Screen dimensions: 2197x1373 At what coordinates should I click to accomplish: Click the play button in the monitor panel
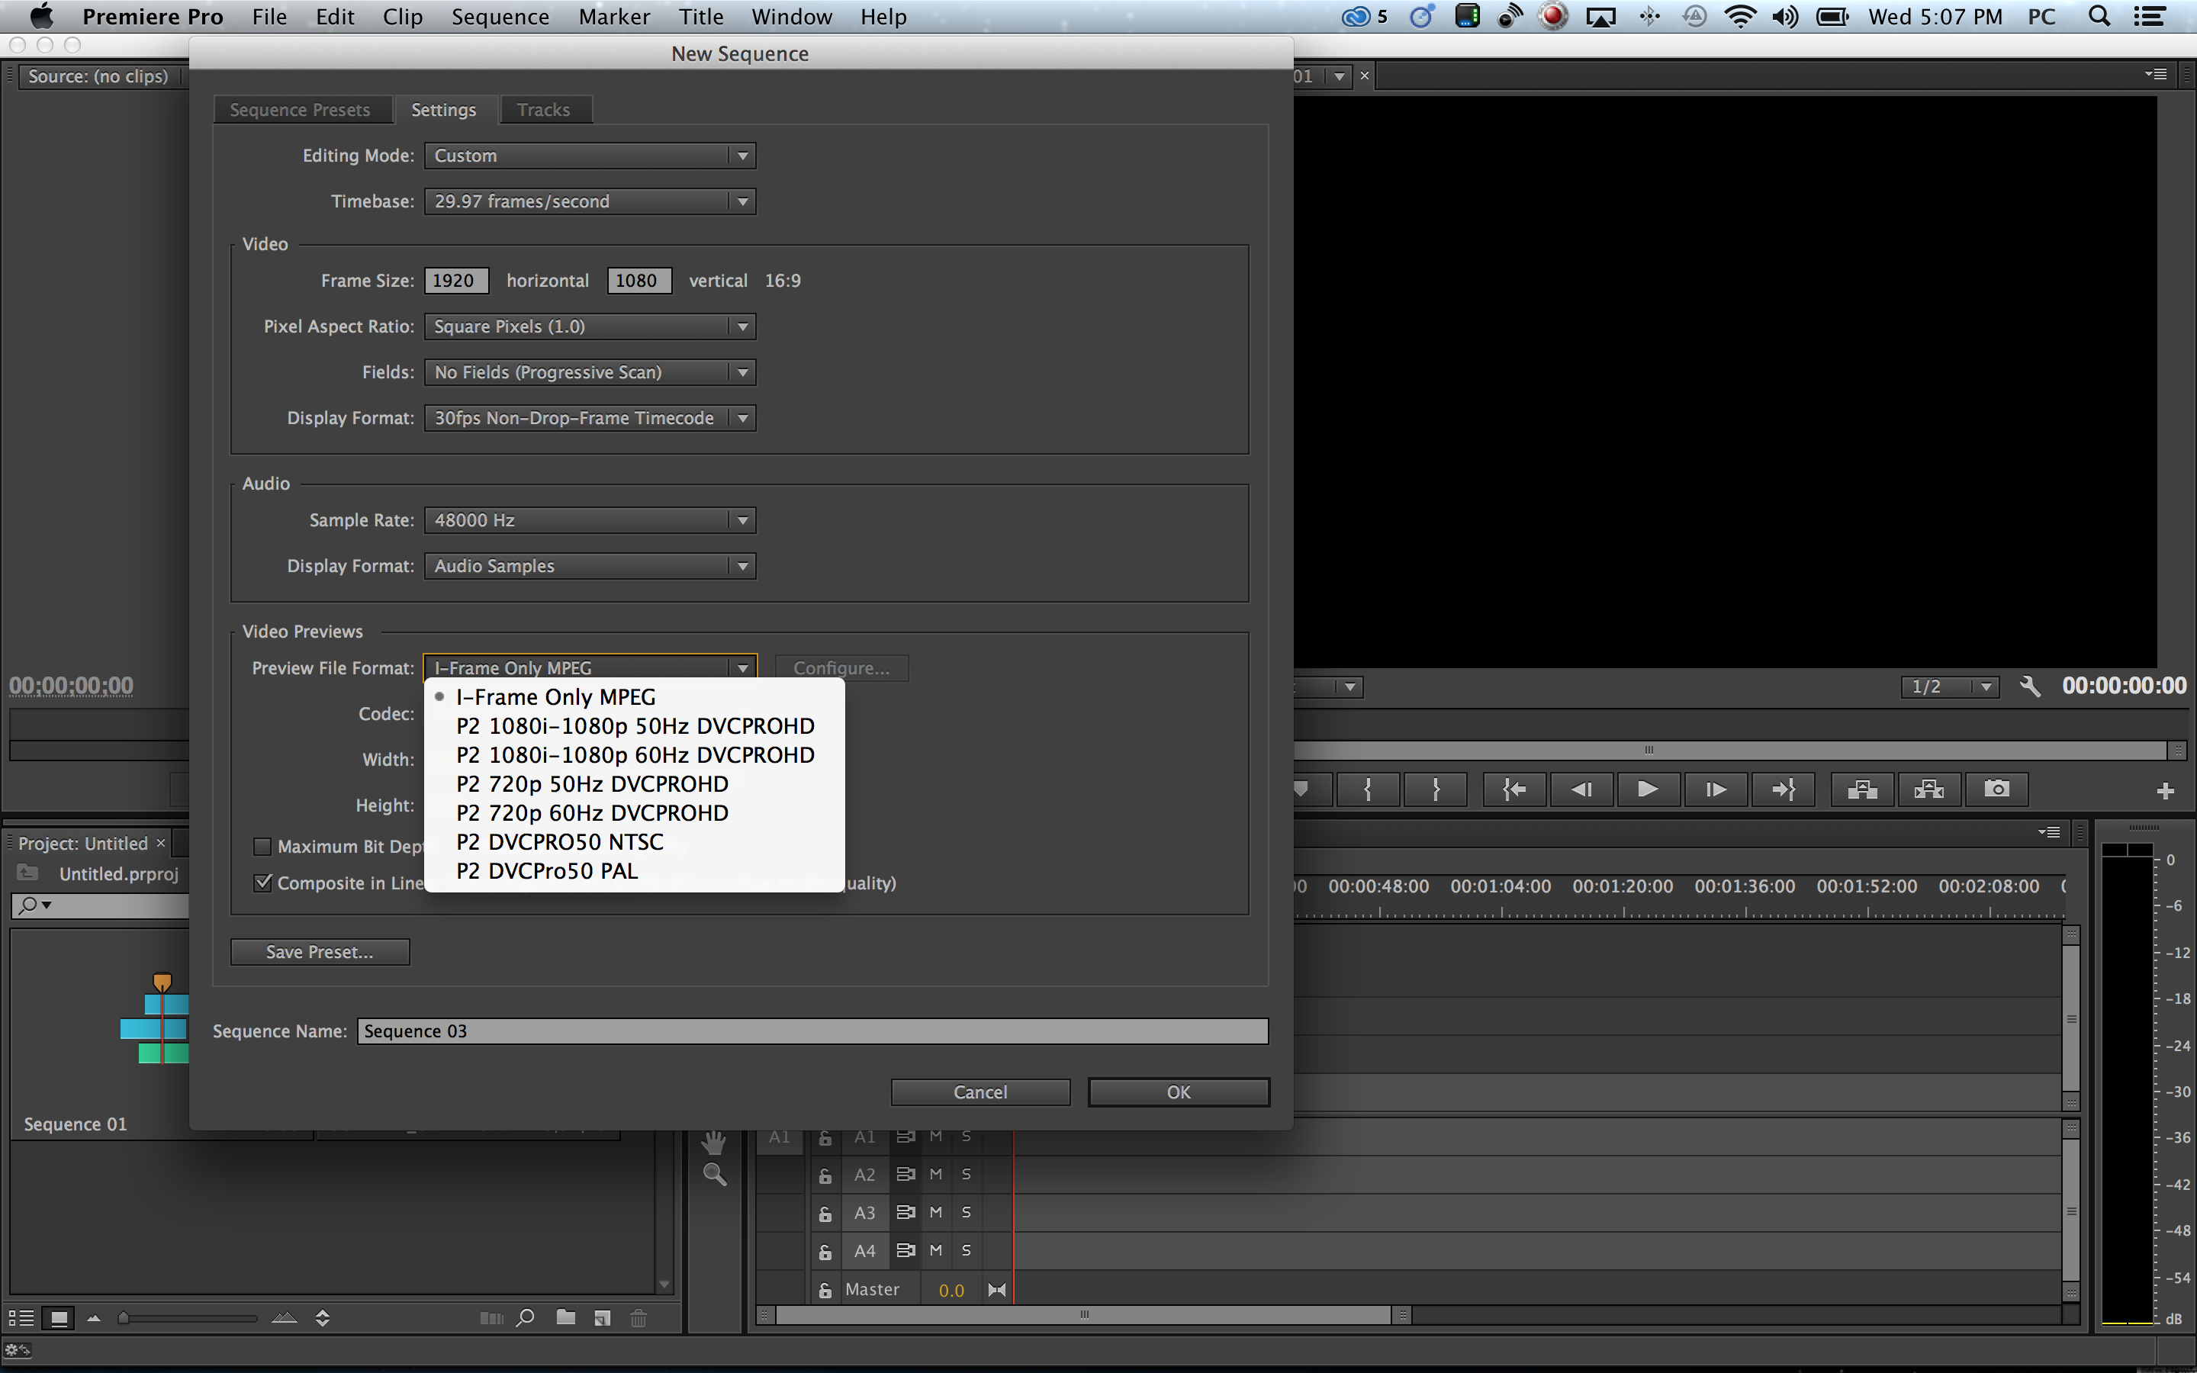tap(1645, 789)
